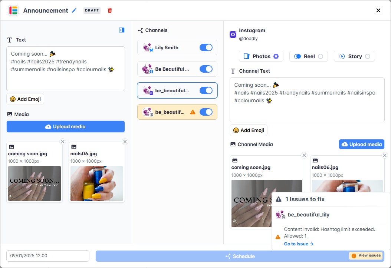
Task: Click the schedule date field showing 09/01/2025
Action: pos(47,256)
